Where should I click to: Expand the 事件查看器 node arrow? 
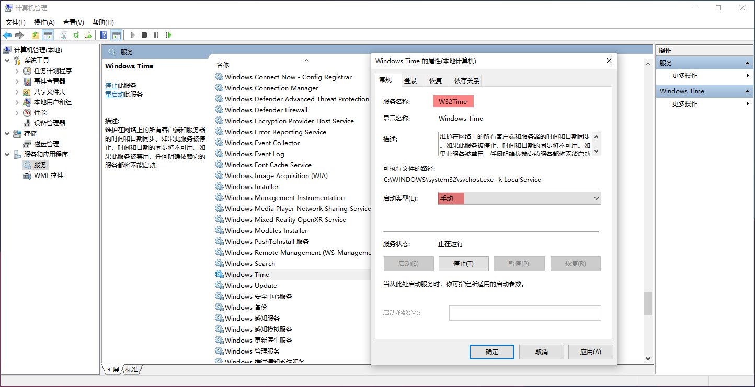17,81
